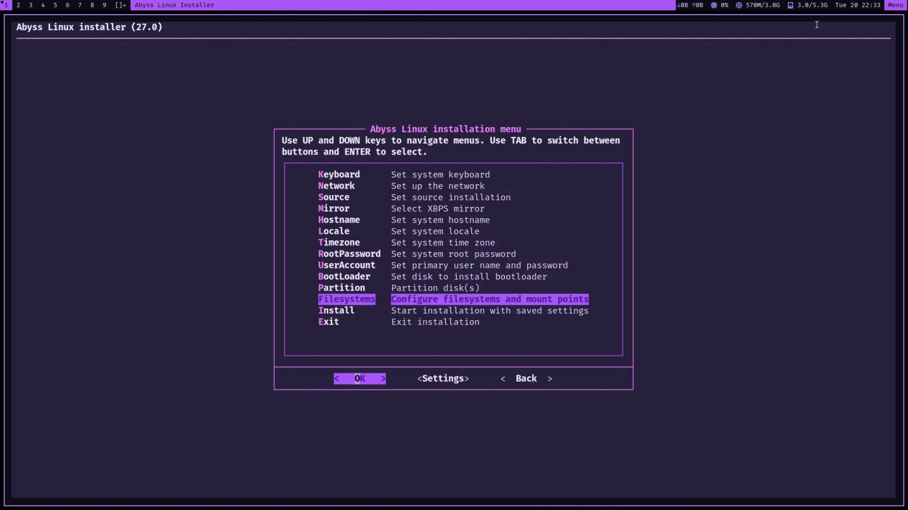Open the UserAccount entry
The height and width of the screenshot is (510, 908).
pos(347,265)
